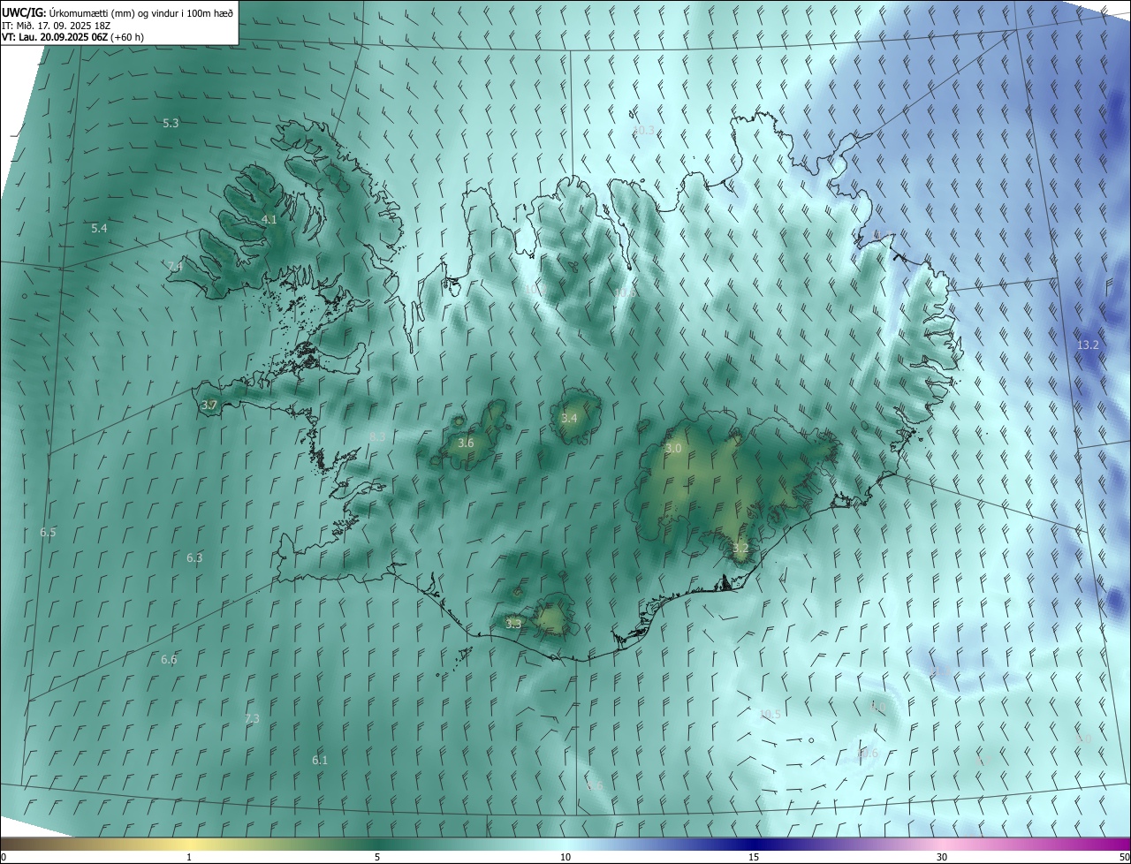The height and width of the screenshot is (864, 1131).
Task: Click the initial time line "IT: Mið. 17. 09. 2025 18Z"
Action: coord(56,26)
